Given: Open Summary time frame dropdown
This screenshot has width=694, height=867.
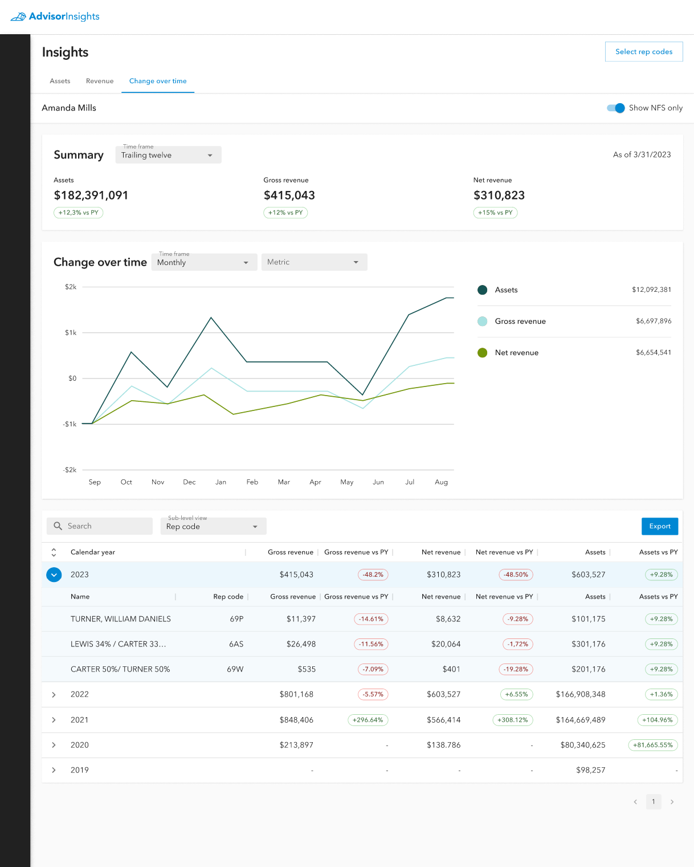Looking at the screenshot, I should (168, 155).
